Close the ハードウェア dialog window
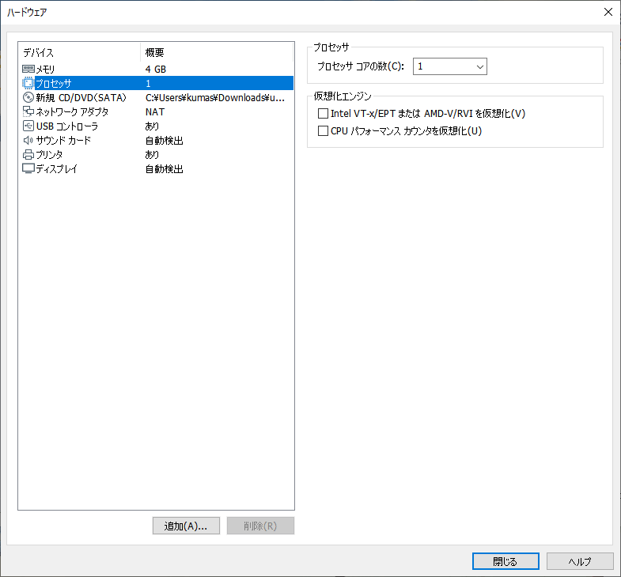 point(608,12)
